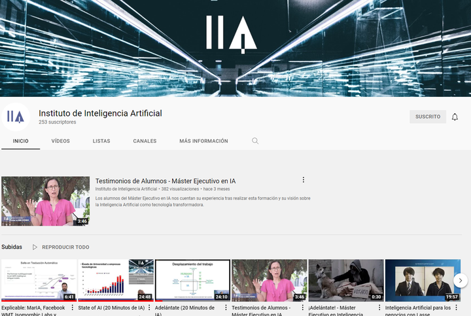
Task: Open featured video title Testimonios de Alumnos
Action: point(166,181)
